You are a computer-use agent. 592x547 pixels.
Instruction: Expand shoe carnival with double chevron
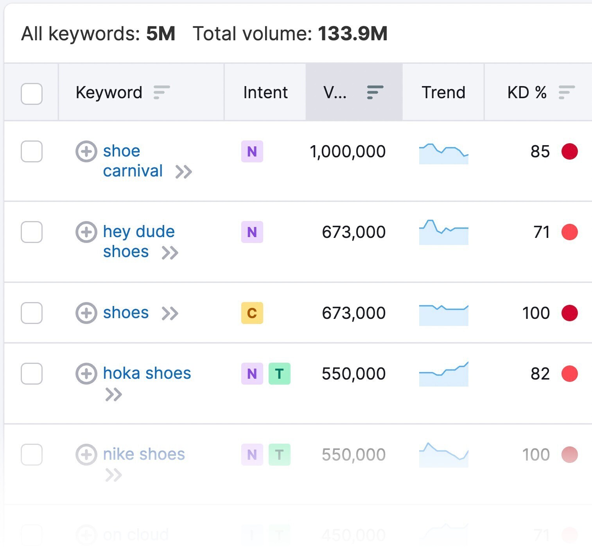click(x=184, y=172)
